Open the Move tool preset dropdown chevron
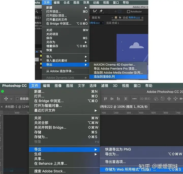Image resolution: width=183 pixels, height=174 pixels. tap(11, 99)
